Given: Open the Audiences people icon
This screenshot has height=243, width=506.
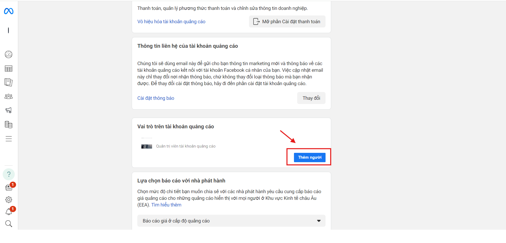Looking at the screenshot, I should (9, 97).
